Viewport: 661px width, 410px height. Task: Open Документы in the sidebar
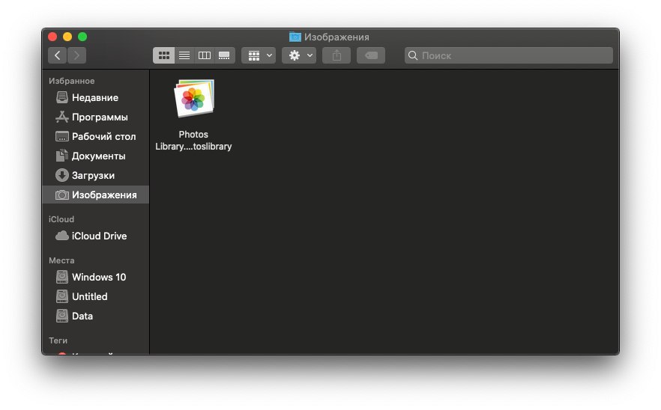click(96, 156)
